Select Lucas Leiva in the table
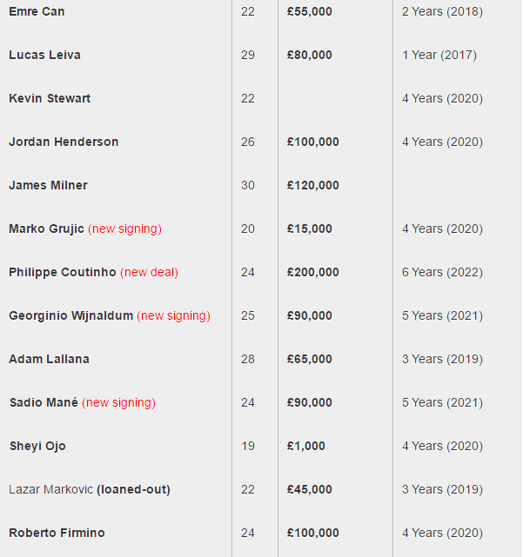Image resolution: width=523 pixels, height=557 pixels. [45, 55]
